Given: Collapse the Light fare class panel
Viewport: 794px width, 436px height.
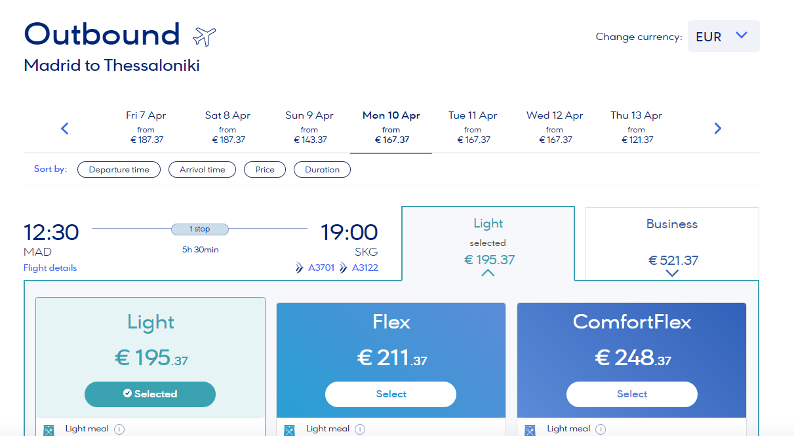Looking at the screenshot, I should coord(488,273).
